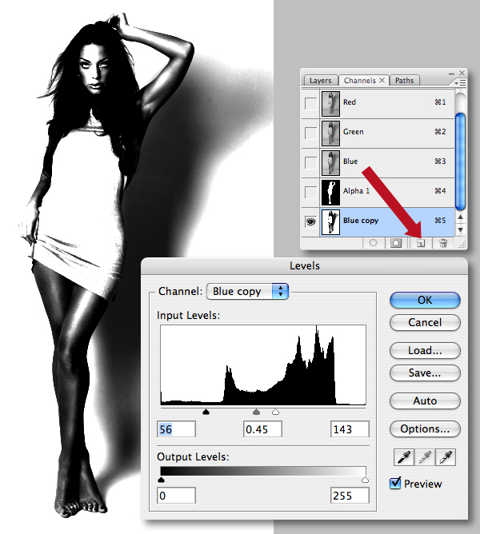Click the Load... button
Image resolution: width=480 pixels, height=534 pixels.
click(x=425, y=350)
